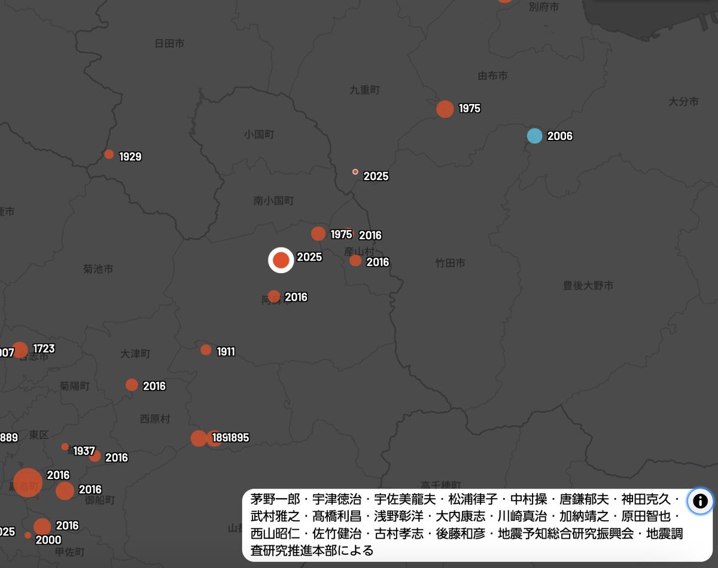Select the 1891 marker near 西原村
The image size is (718, 568).
pos(199,439)
